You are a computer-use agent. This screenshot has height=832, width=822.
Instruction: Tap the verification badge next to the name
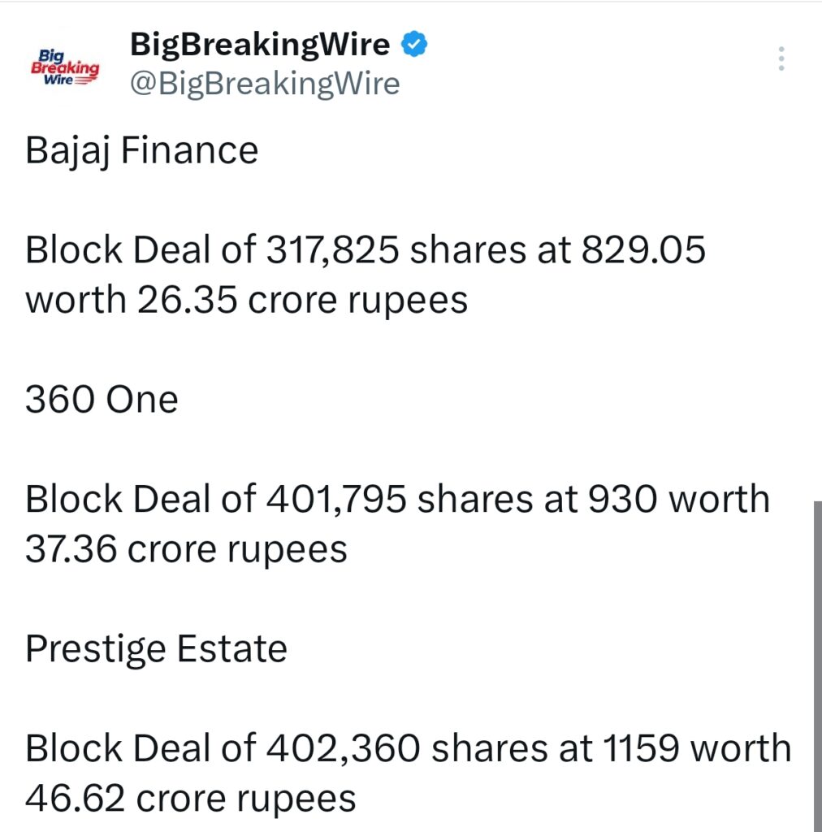pos(414,43)
